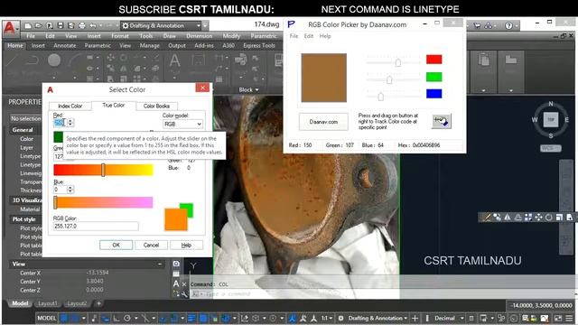Close the Select Color dialog with red X
578x325 pixels.
click(202, 88)
